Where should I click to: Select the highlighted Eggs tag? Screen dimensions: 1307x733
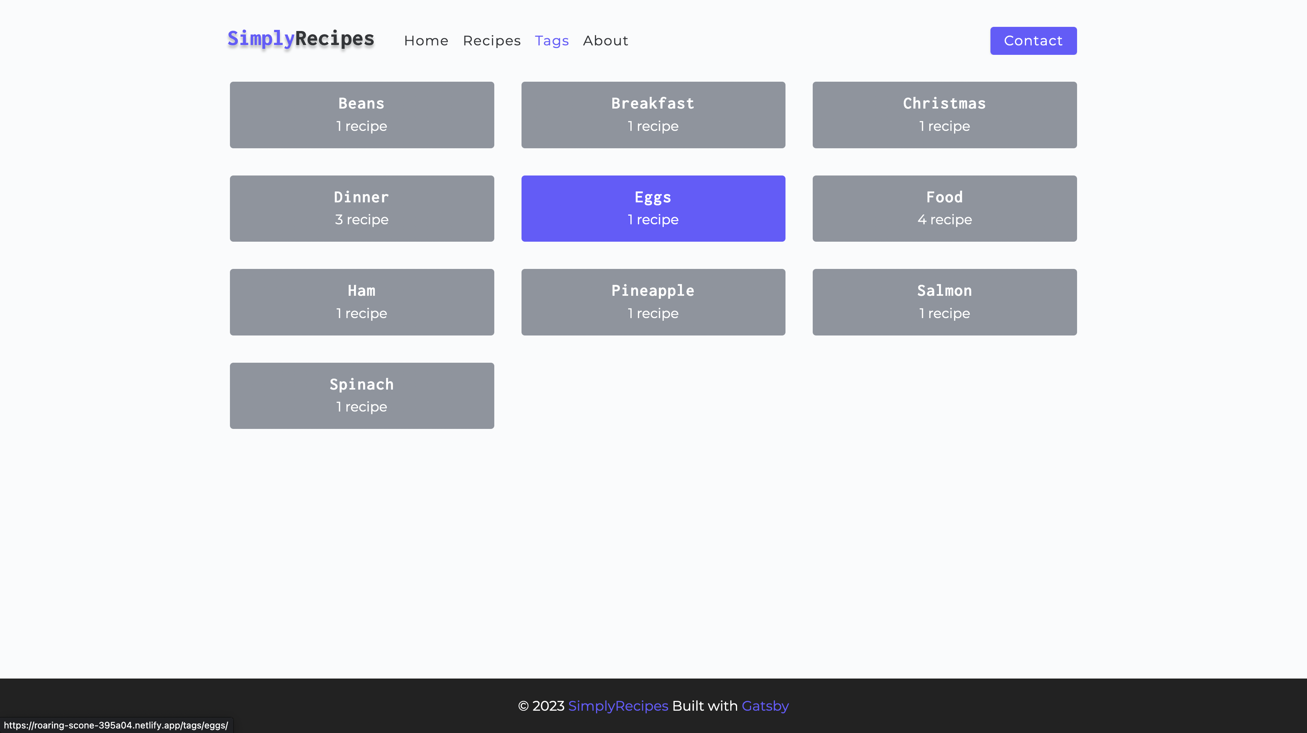(653, 208)
